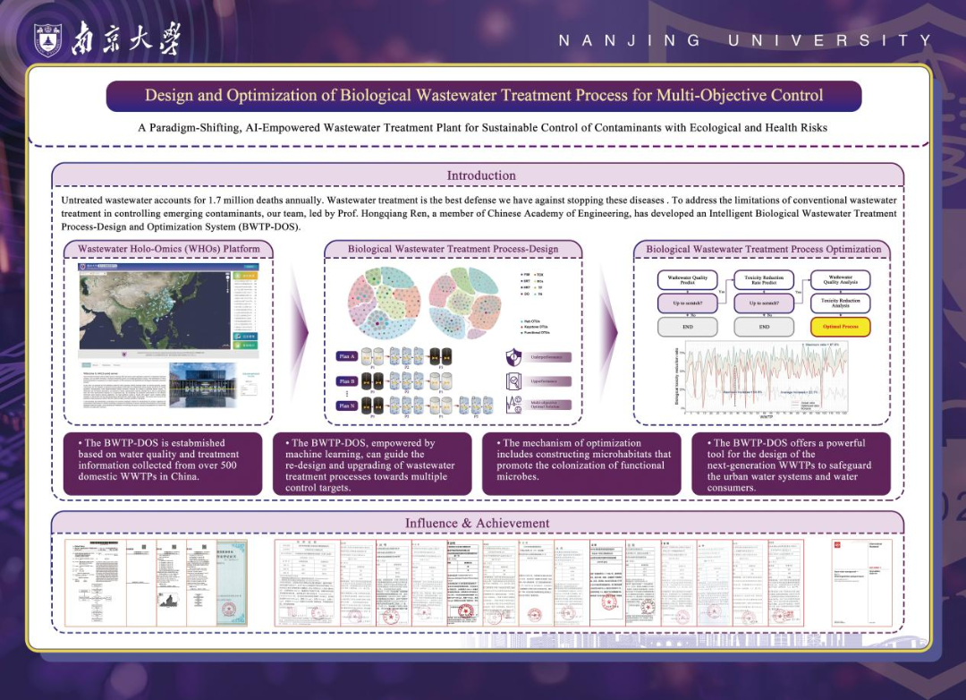Open the teal certificate thumbnail in Influence section
Screen dimensions: 966x700
coord(232,584)
